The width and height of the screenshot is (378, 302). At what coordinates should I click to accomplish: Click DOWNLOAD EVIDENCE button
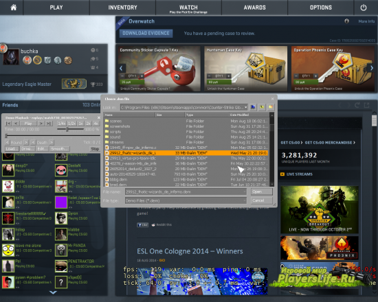click(x=146, y=33)
